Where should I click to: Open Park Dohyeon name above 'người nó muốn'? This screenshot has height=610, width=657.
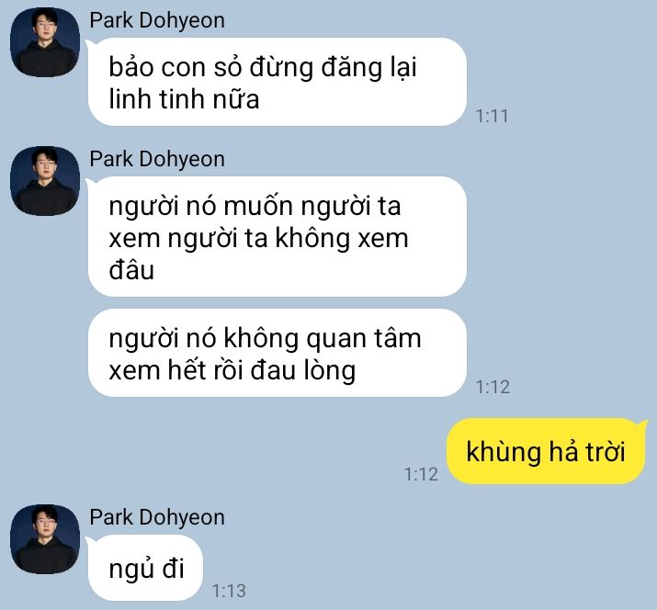[157, 159]
